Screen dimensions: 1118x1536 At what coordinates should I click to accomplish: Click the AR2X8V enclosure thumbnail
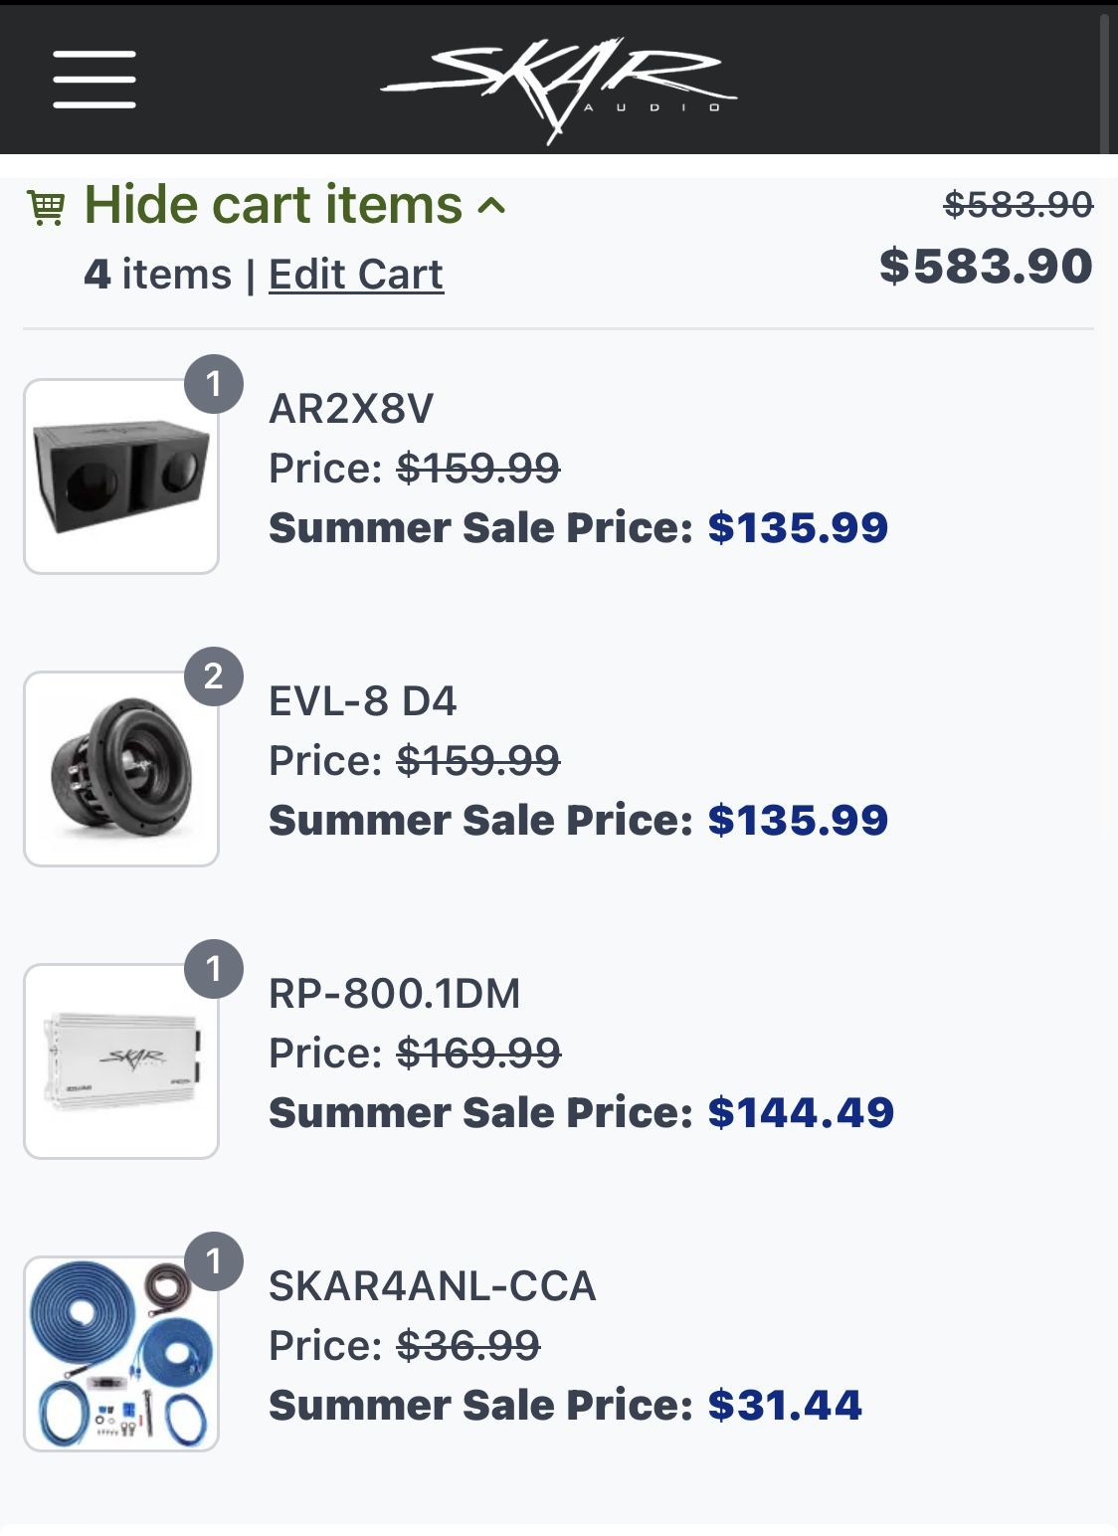(x=120, y=477)
